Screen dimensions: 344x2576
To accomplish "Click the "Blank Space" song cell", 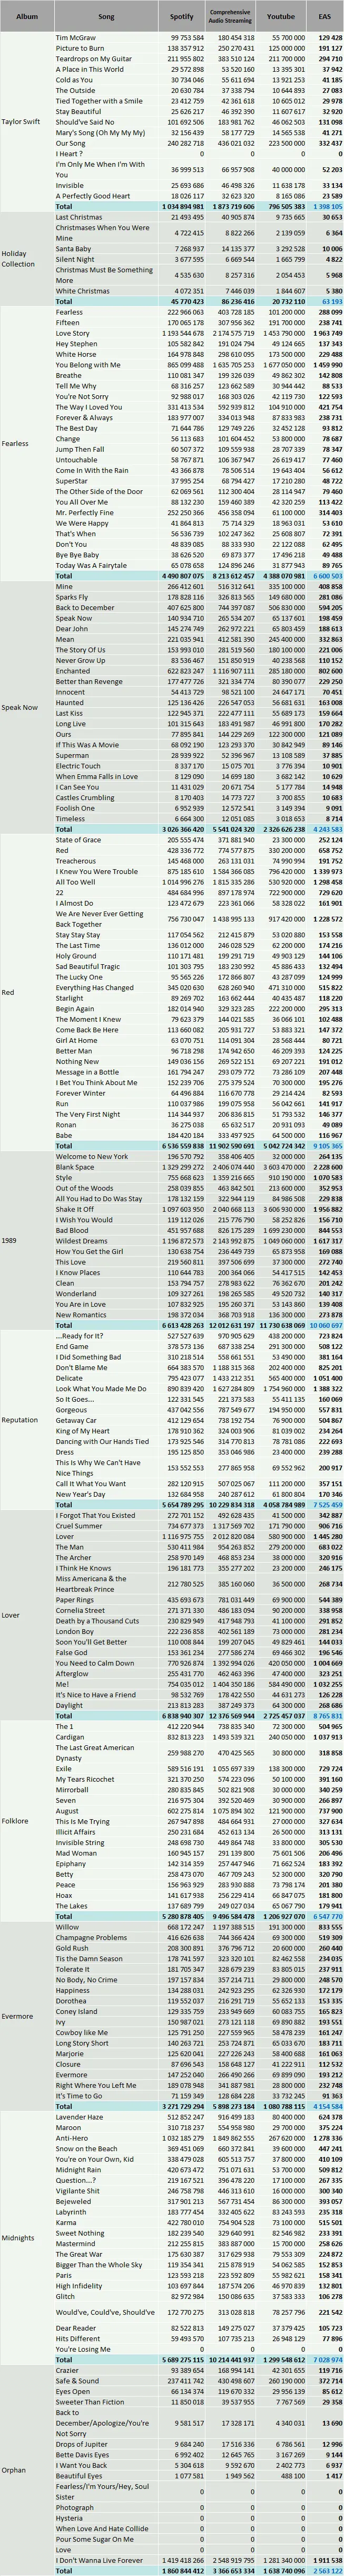I will coord(106,1166).
